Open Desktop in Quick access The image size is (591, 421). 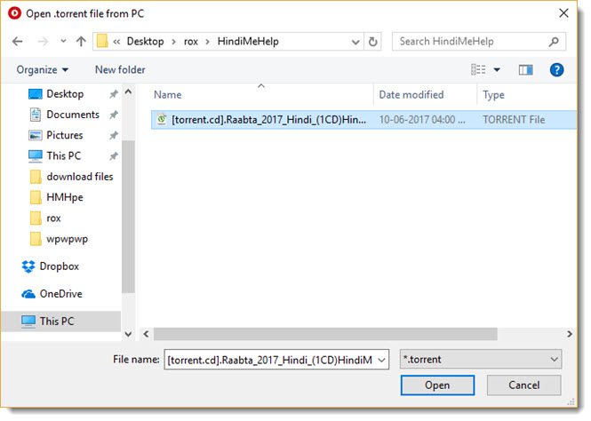point(65,94)
